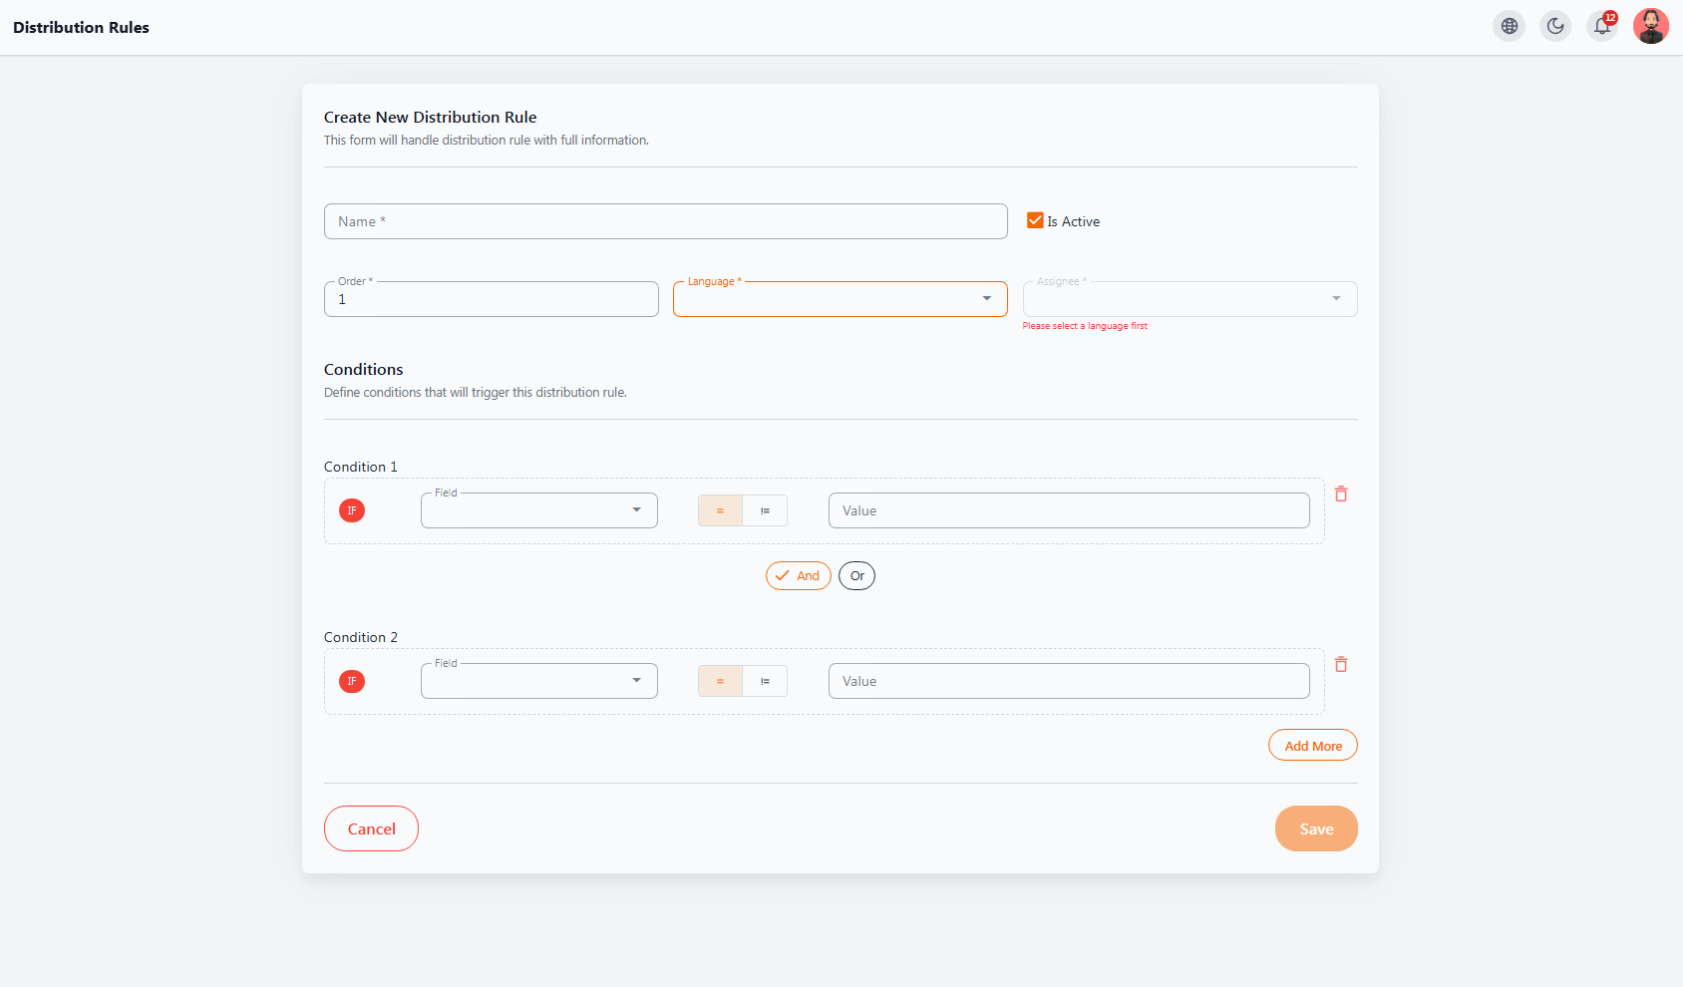This screenshot has height=987, width=1683.
Task: Toggle dark mode moon icon
Action: coord(1555,27)
